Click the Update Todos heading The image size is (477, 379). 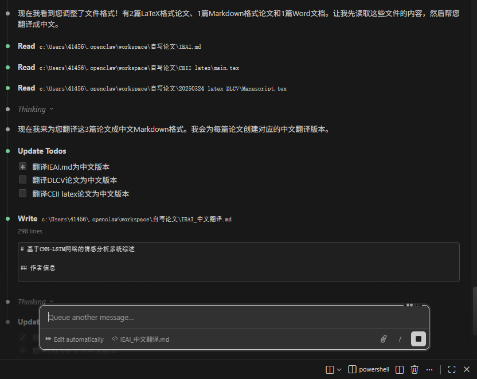point(42,151)
